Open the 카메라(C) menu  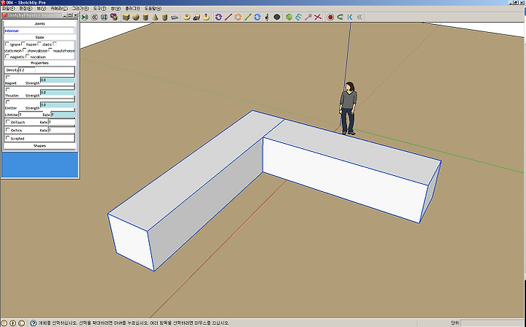[59, 8]
